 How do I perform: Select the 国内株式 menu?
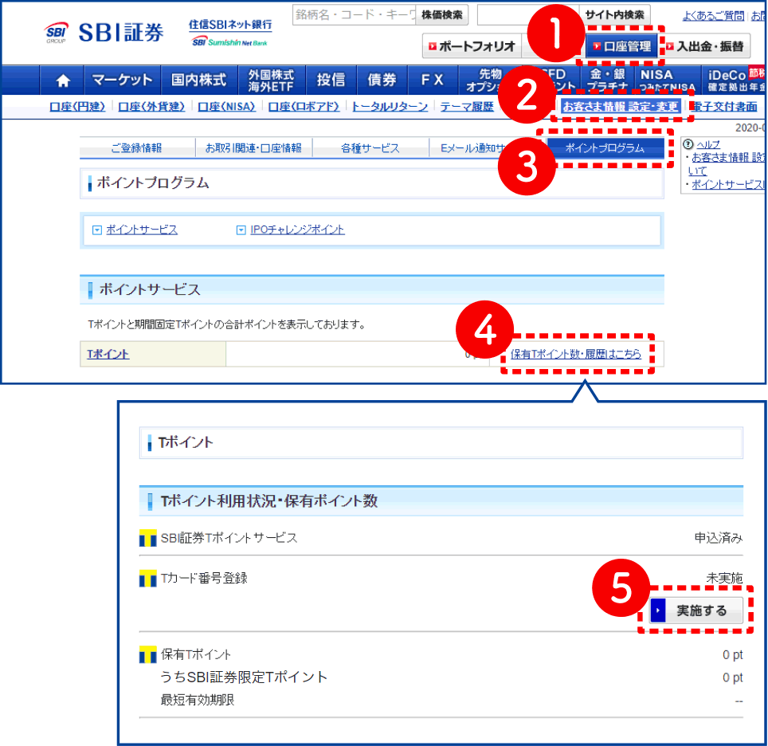[199, 80]
